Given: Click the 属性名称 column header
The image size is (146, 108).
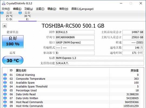Looking at the screenshot, I should [x=21, y=70].
